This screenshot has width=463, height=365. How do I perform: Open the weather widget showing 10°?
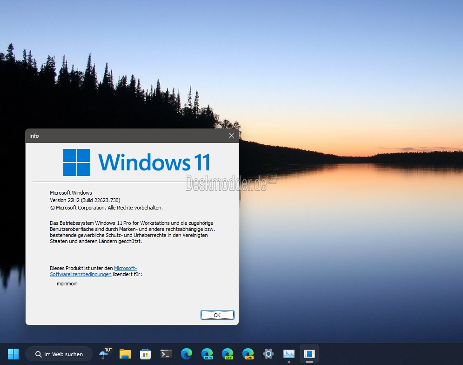point(105,353)
